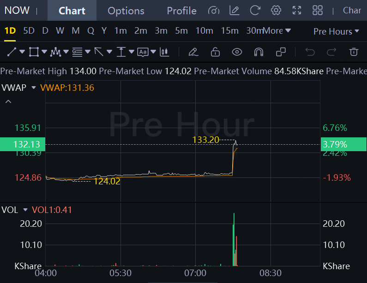Select the line drawing tool
The image size is (367, 283).
[x=12, y=52]
